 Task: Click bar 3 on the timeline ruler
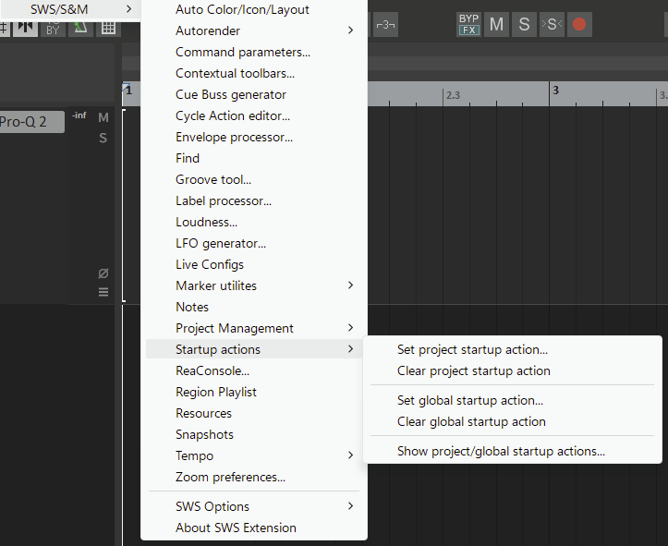point(554,91)
